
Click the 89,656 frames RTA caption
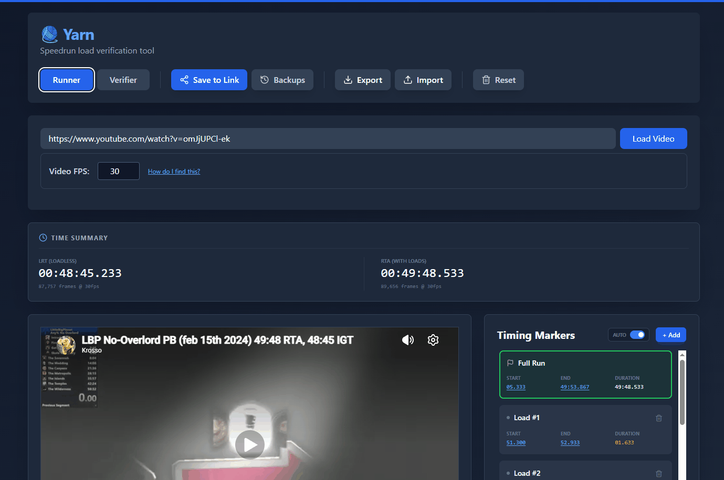coord(411,286)
